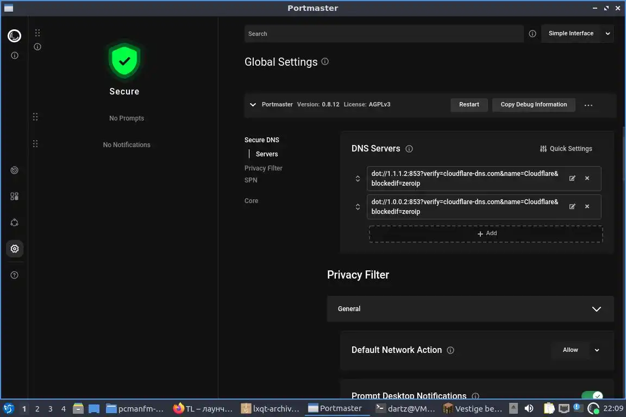Click the drag handle next to No Notifications
This screenshot has width=626, height=417.
pyautogui.click(x=35, y=144)
